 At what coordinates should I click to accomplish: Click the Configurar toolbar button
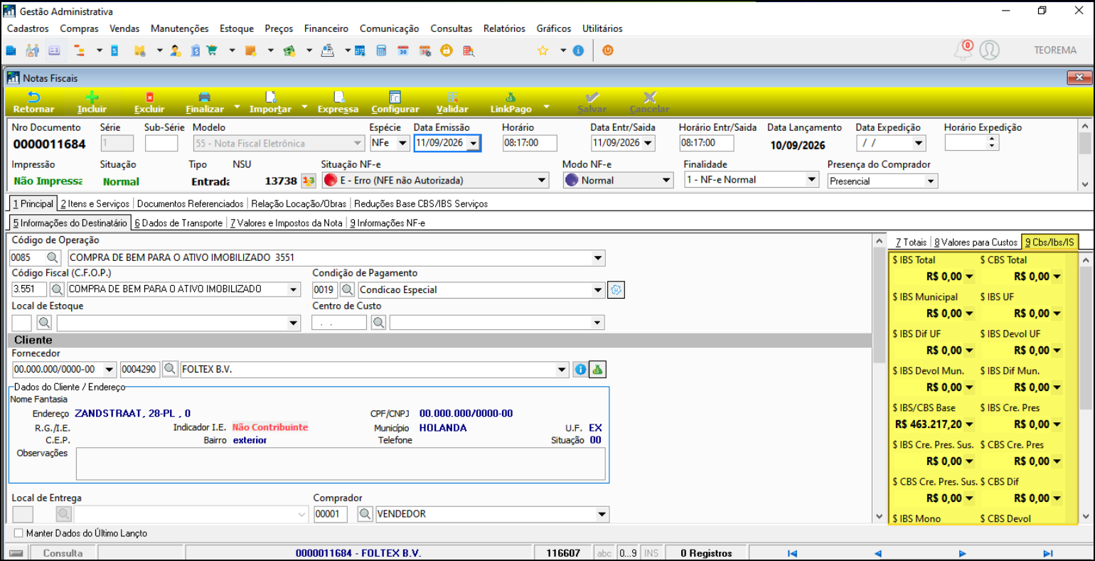click(x=395, y=102)
